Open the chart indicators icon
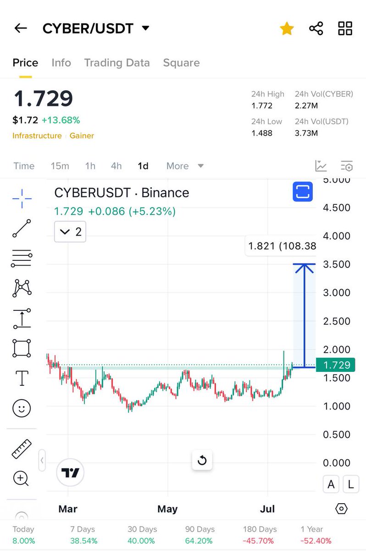 coord(321,166)
